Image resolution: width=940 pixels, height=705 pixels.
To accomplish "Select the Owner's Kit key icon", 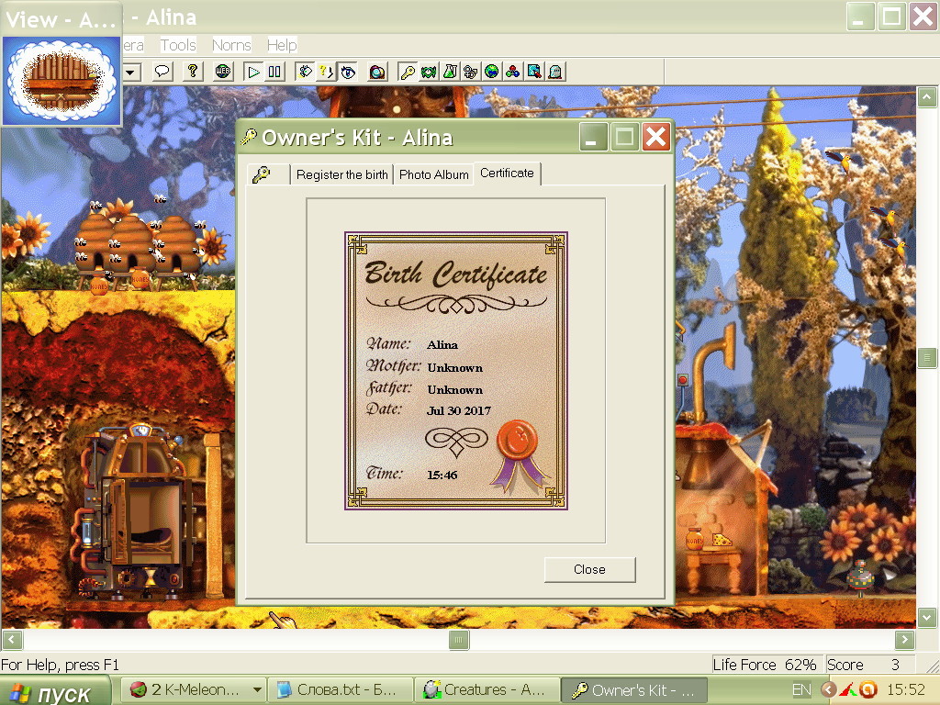I will pyautogui.click(x=408, y=72).
